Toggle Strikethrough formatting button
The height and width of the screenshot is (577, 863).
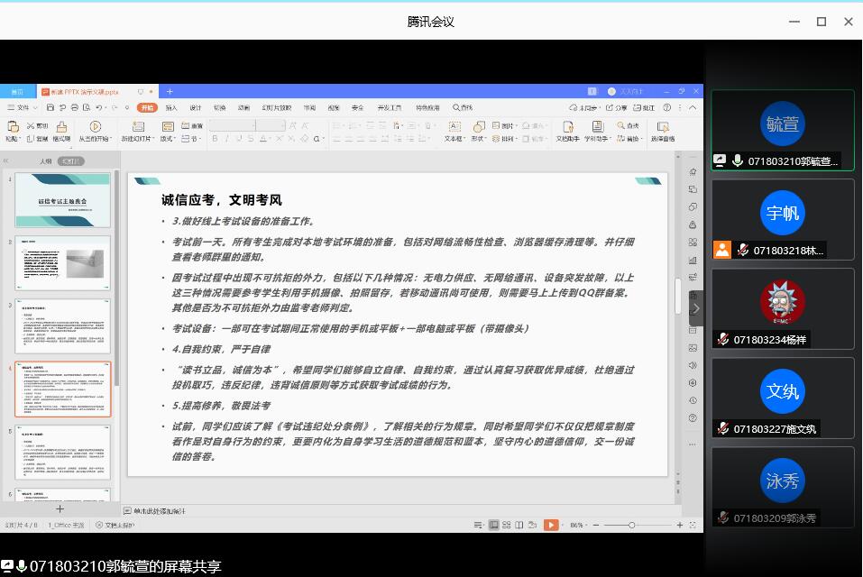[x=251, y=139]
